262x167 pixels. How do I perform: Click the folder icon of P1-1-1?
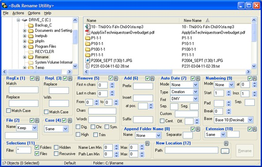87,38
